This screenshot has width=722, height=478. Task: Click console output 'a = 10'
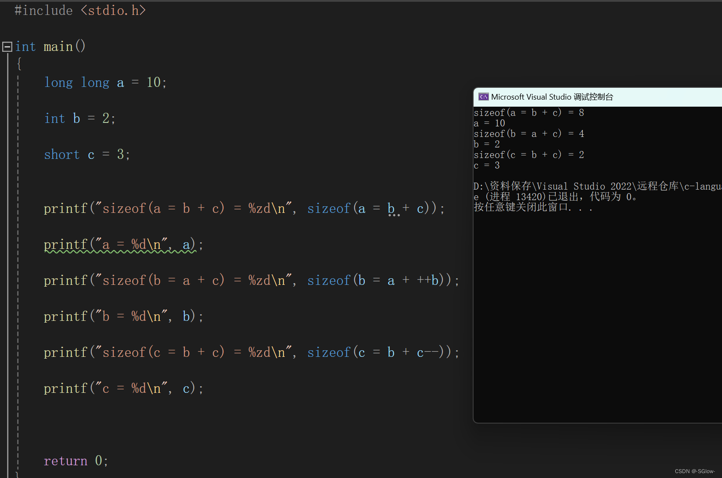pyautogui.click(x=489, y=123)
